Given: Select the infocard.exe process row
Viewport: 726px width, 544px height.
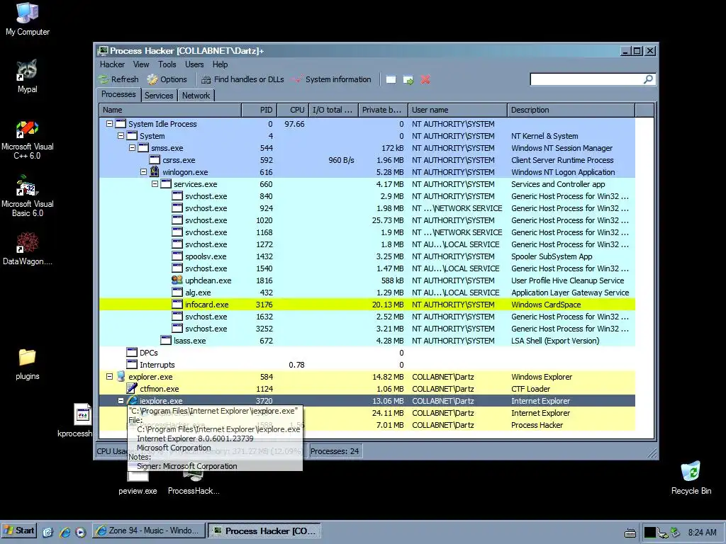Looking at the screenshot, I should 367,305.
